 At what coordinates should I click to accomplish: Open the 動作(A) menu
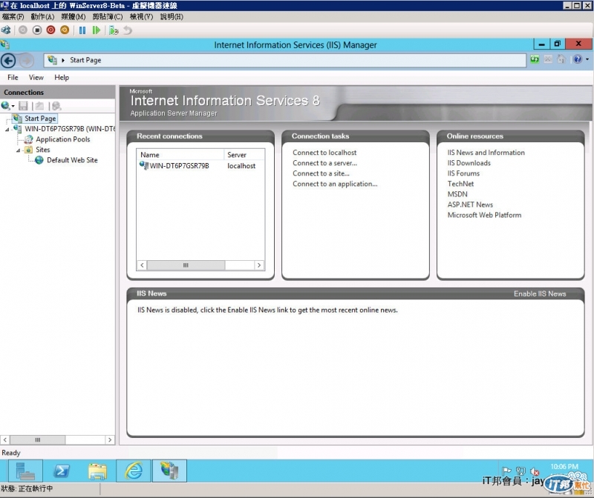[x=42, y=16]
